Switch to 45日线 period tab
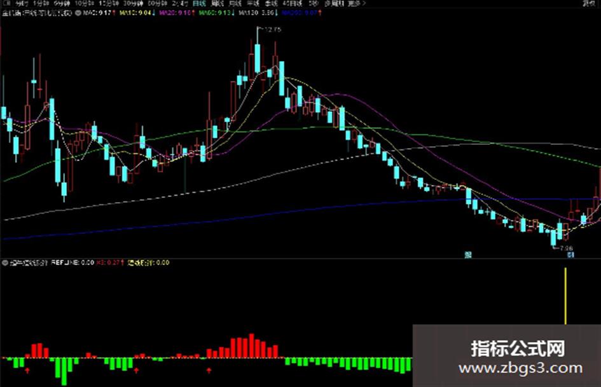This screenshot has width=601, height=387. (x=293, y=3)
